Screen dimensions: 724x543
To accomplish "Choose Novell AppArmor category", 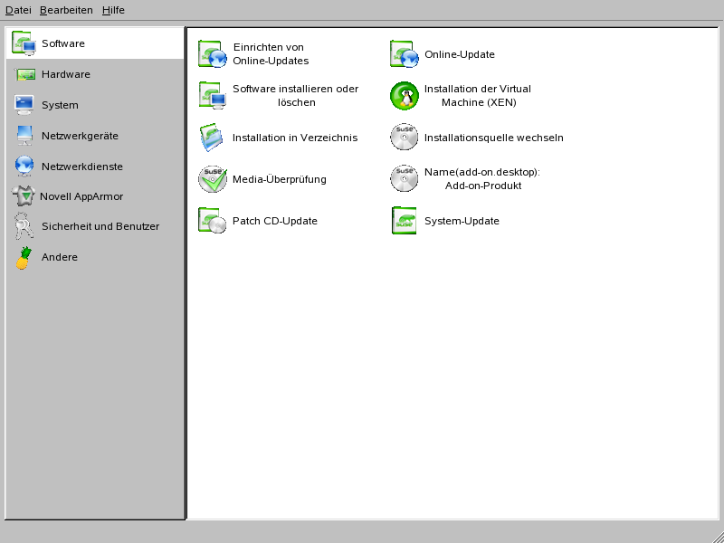I will [x=81, y=196].
